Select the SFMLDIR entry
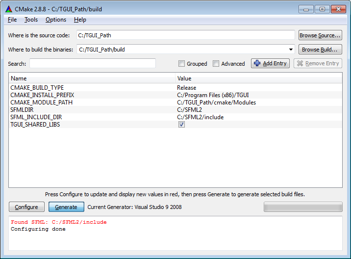This screenshot has height=259, width=351. point(22,110)
